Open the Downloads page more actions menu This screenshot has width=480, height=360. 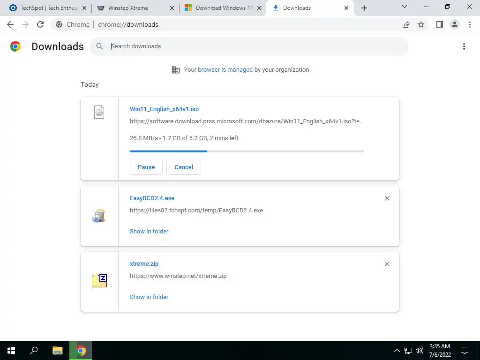464,46
